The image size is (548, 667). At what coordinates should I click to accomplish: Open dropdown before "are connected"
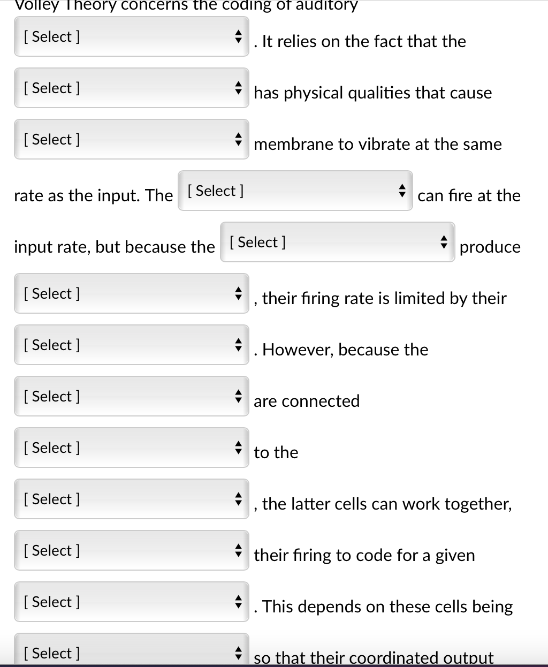pos(131,397)
